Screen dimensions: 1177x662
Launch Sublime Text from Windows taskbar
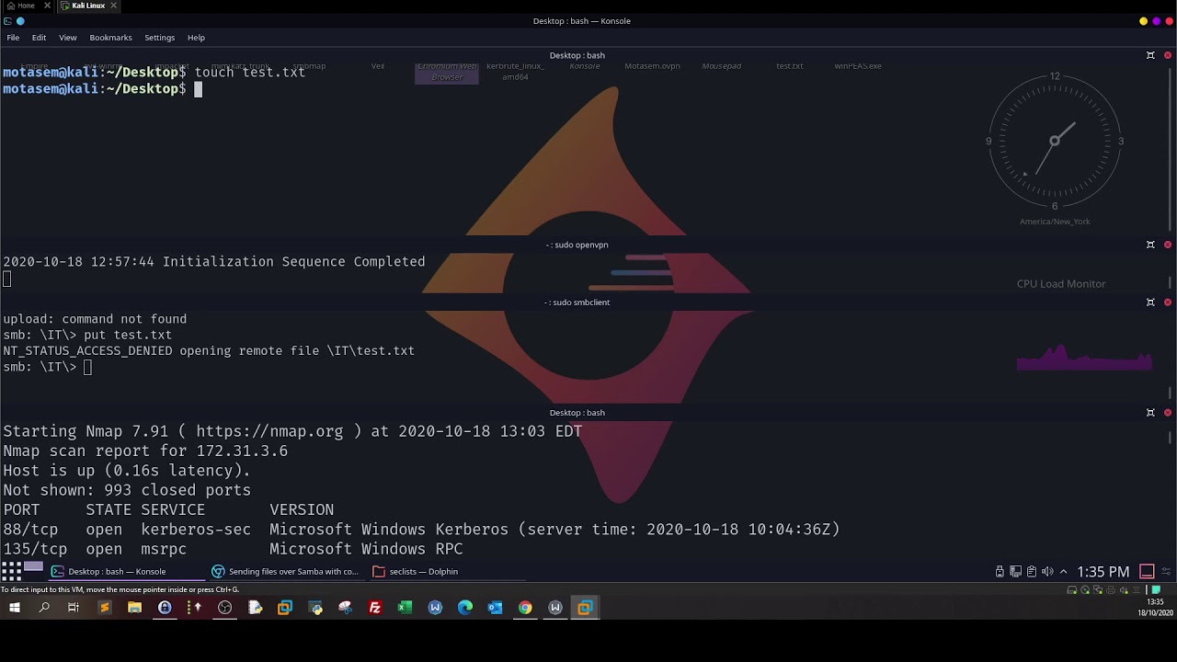[104, 607]
